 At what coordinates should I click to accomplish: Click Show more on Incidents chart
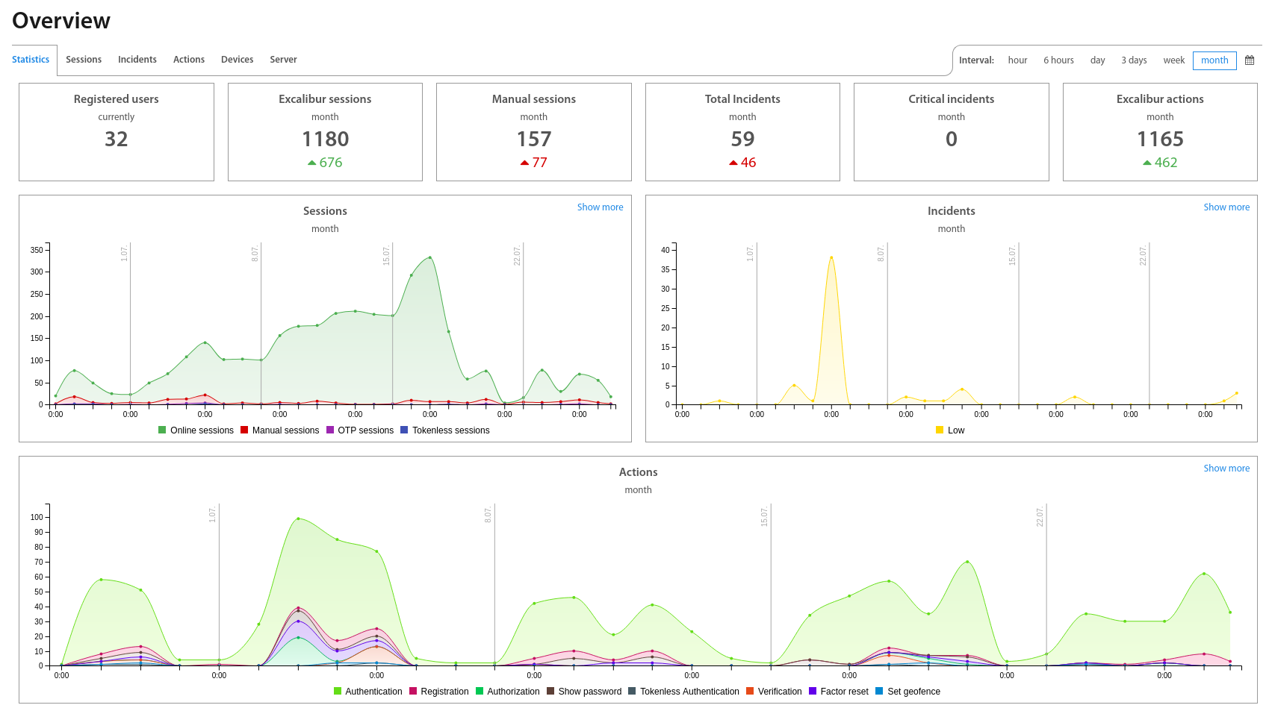(x=1226, y=207)
